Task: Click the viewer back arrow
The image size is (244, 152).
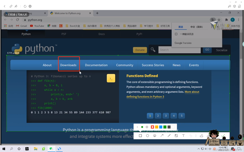Action: [x=5, y=6]
